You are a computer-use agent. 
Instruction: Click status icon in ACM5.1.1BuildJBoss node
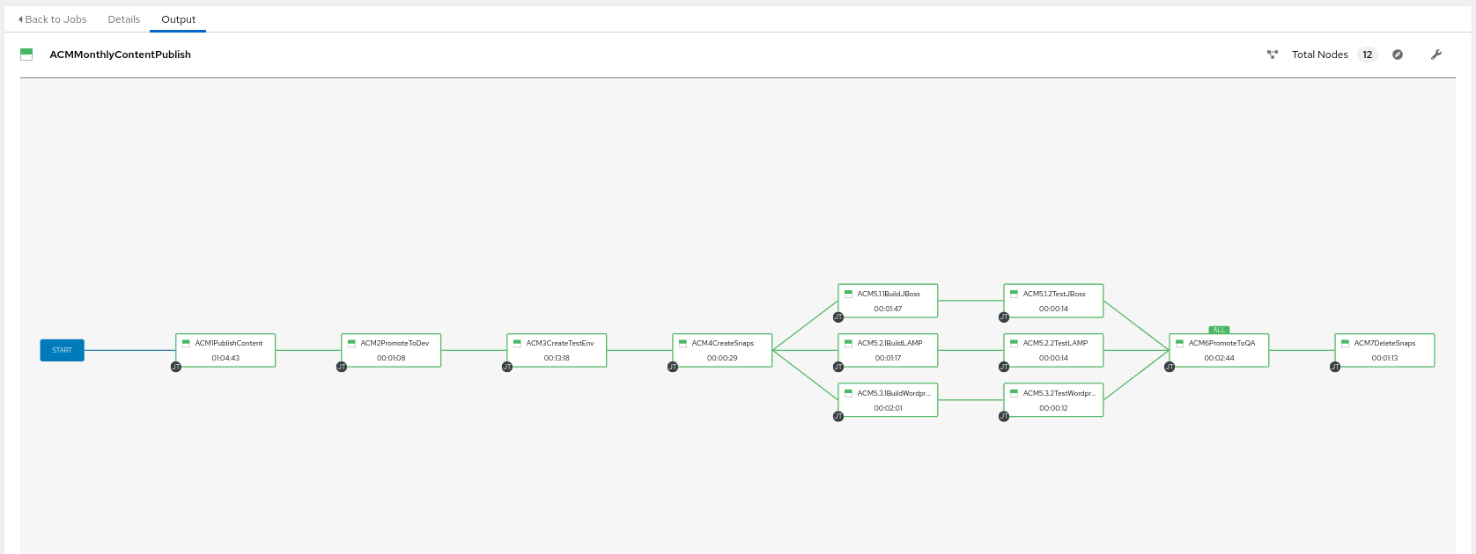coord(848,294)
